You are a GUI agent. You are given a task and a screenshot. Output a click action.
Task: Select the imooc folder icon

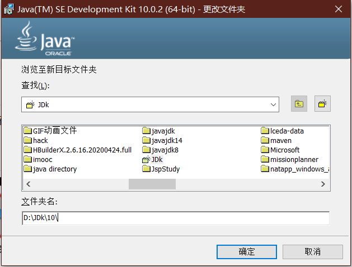tap(28, 159)
